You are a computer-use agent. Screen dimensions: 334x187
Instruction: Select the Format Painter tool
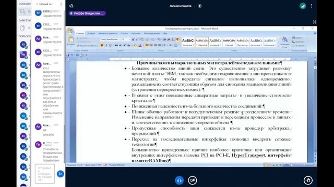(87, 46)
